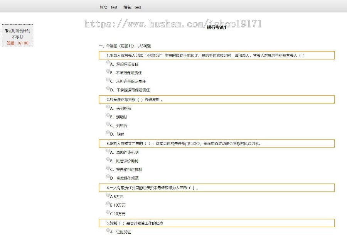
Task: Select option A 5万元 for question 4
Action: 108,195
